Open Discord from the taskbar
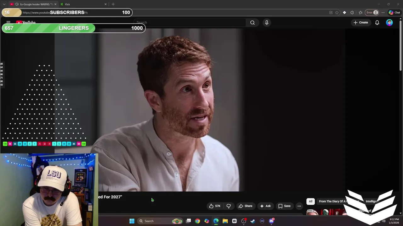 [271, 221]
